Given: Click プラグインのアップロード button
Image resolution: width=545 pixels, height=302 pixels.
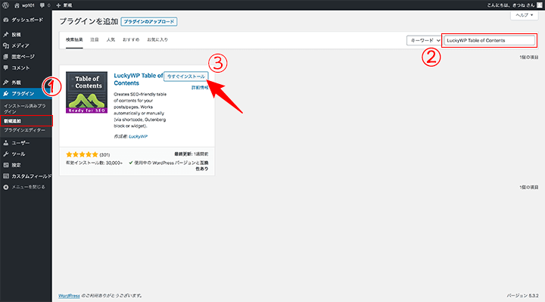Looking at the screenshot, I should pos(149,21).
